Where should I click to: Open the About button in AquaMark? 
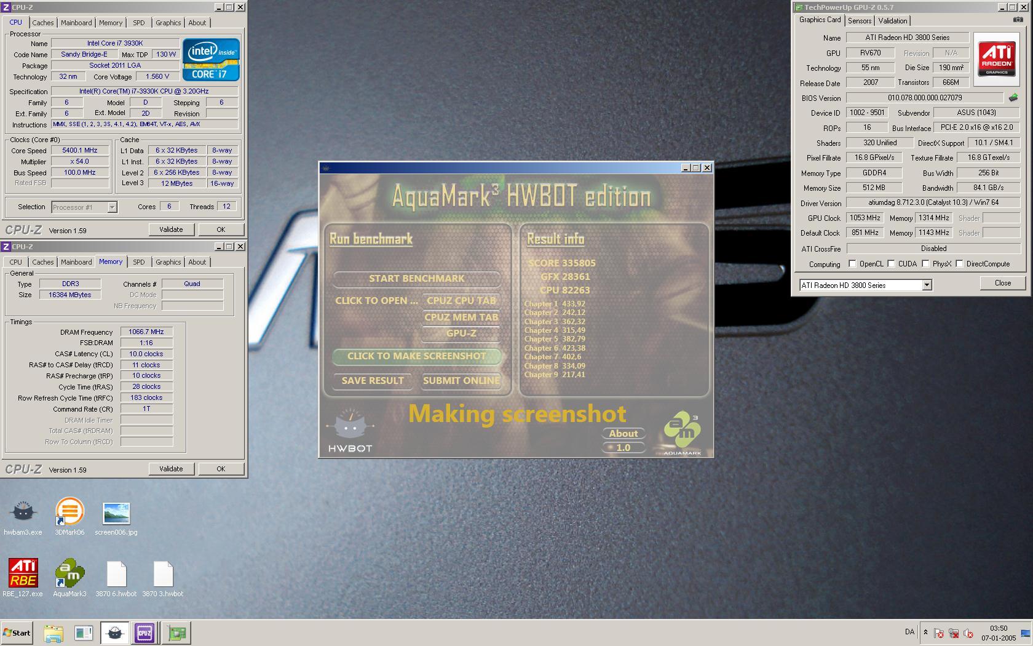point(623,434)
